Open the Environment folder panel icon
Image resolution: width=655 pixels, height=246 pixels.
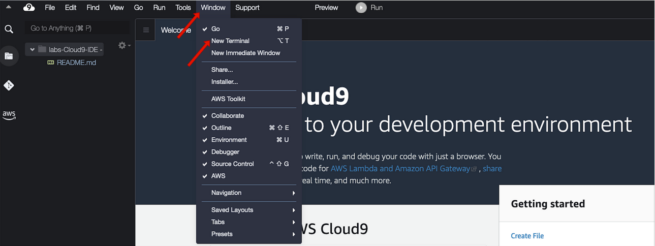click(9, 56)
